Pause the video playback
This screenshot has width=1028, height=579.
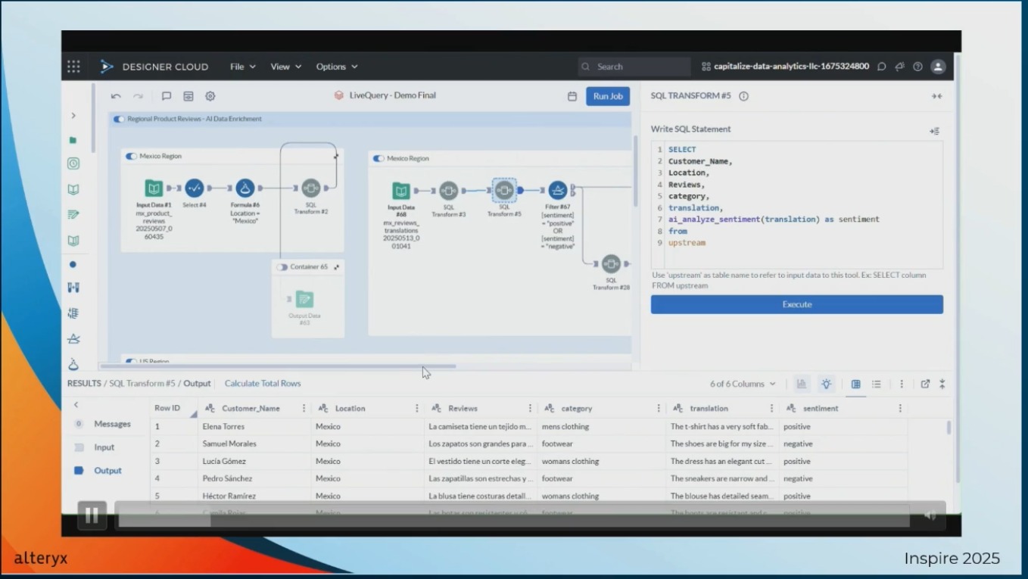(x=92, y=515)
